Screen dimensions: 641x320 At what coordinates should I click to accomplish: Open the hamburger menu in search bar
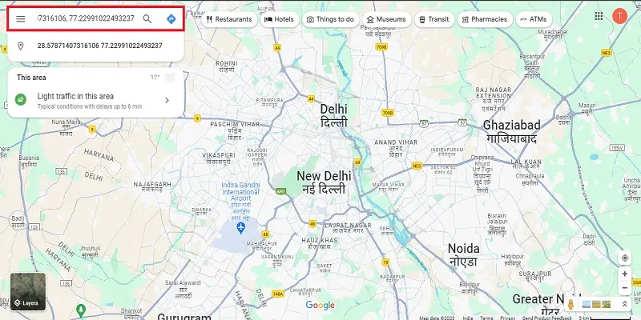[x=21, y=18]
